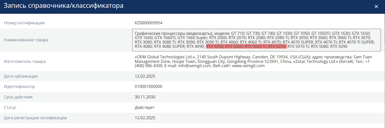
Task: Click the manufacturer text starting 'OEM Global Technologies'
Action: click(x=253, y=61)
